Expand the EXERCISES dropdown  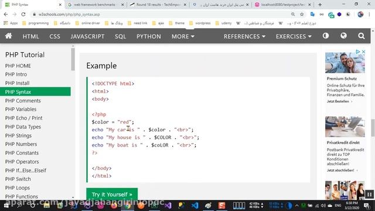[294, 36]
